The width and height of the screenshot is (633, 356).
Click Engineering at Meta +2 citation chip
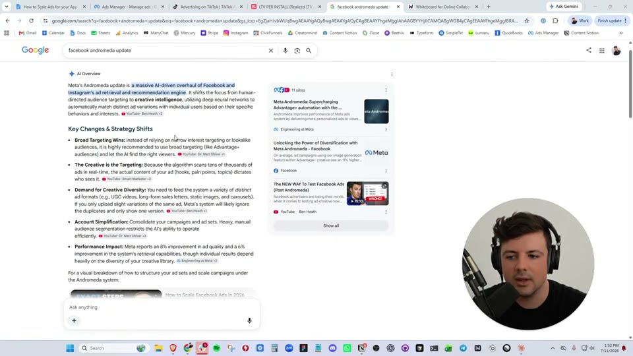[197, 261]
